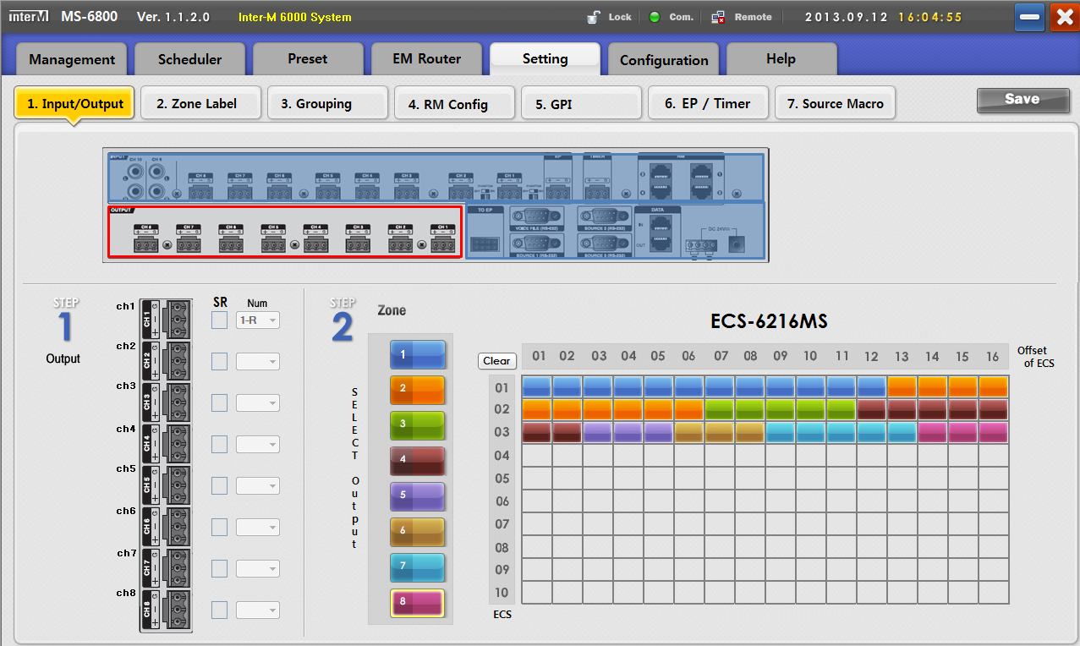The height and width of the screenshot is (646, 1080).
Task: Open the Num dropdown for ch4
Action: (257, 445)
